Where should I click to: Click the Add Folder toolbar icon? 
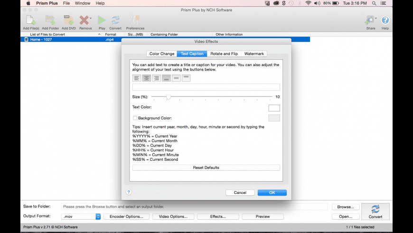50,22
